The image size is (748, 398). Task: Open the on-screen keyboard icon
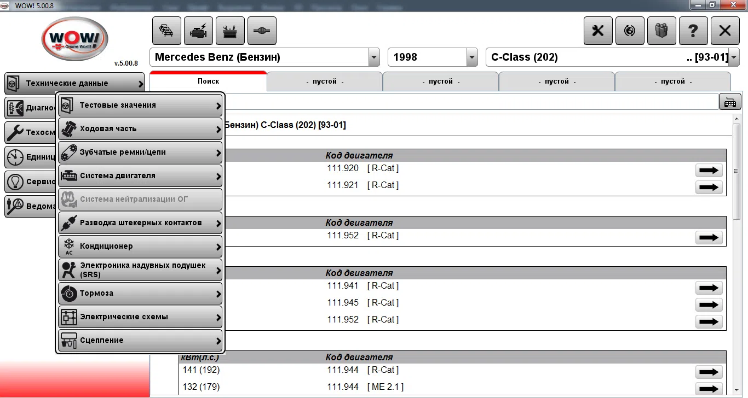pos(730,101)
